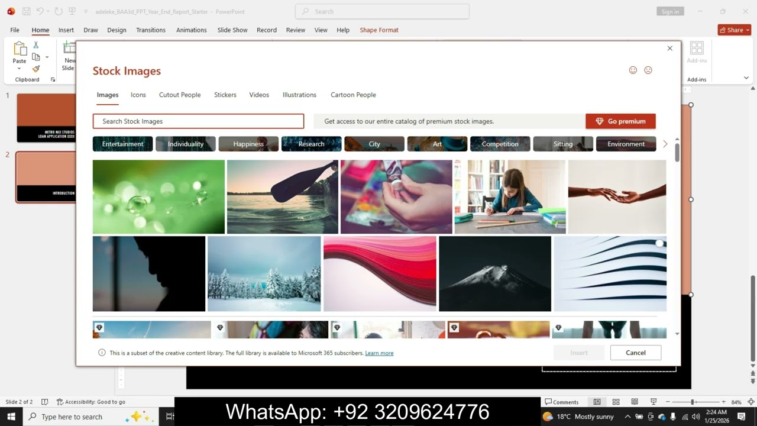The image size is (757, 426).
Task: Click the Sign in button
Action: [670, 11]
